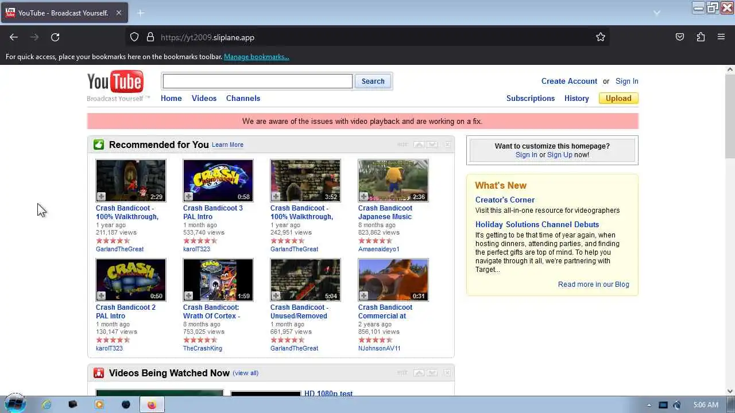Viewport: 735px width, 413px height.
Task: Focus the YouTube search input box
Action: [257, 81]
